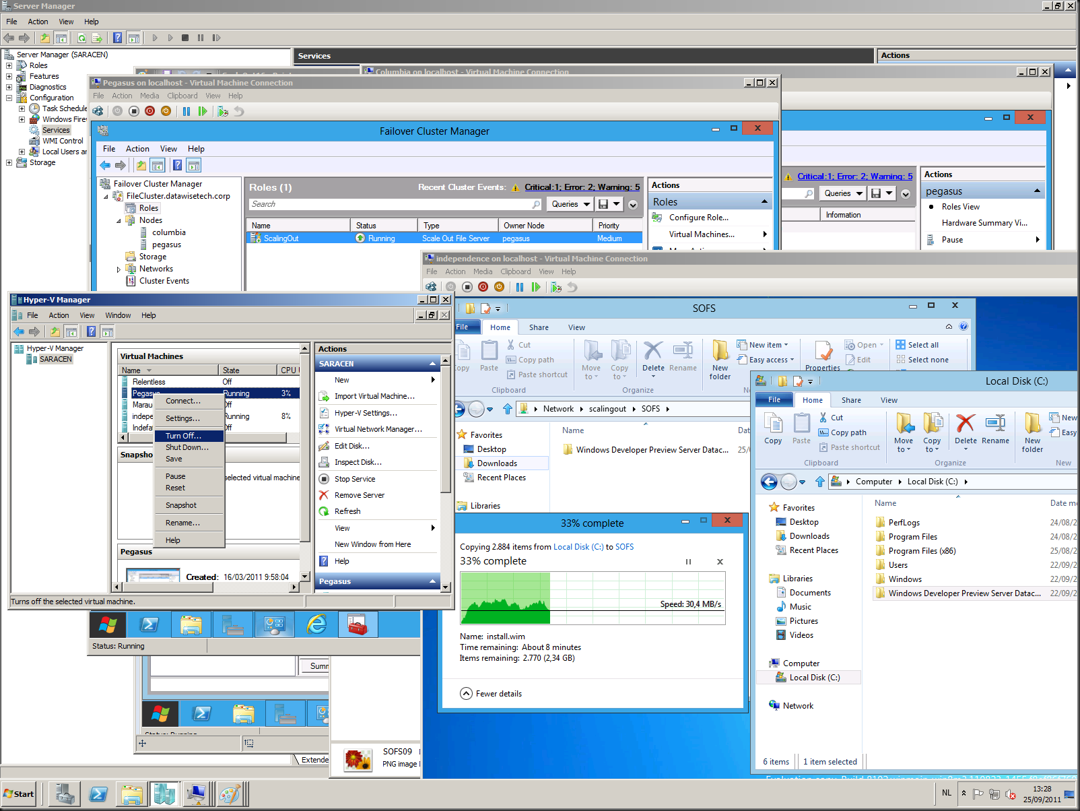Click Restart Service icon in Server Manager toolbar

[216, 38]
